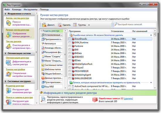Click the red error box icon in info panel
The height and width of the screenshot is (113, 161).
point(95,99)
